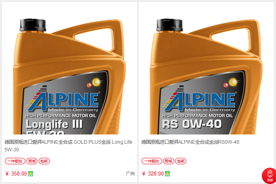Click the 广州 location label
The height and width of the screenshot is (184, 276).
click(x=130, y=174)
